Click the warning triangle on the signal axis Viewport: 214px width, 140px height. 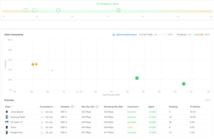[77, 92]
